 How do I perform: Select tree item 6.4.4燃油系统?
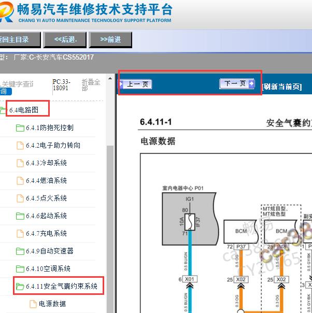(46, 180)
